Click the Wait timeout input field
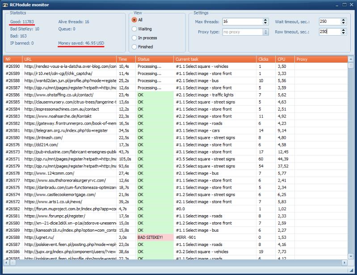This screenshot has height=275, width=357. pos(330,21)
